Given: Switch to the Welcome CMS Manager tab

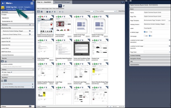Looking at the screenshot, I should (x=62, y=2).
